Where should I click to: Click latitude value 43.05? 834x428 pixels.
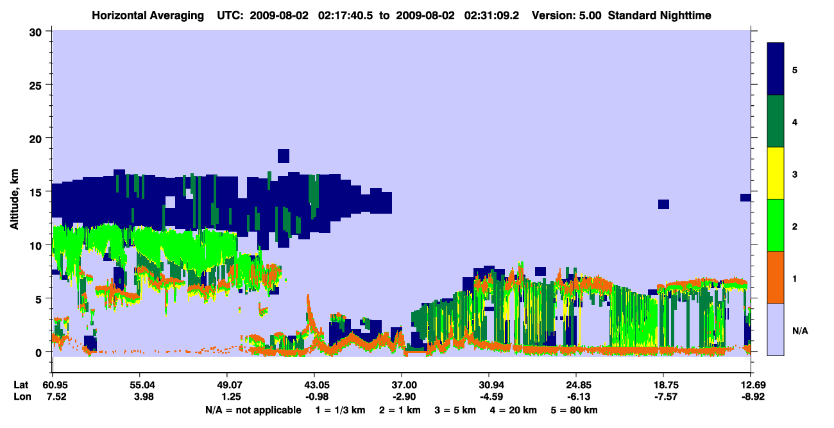click(x=314, y=385)
